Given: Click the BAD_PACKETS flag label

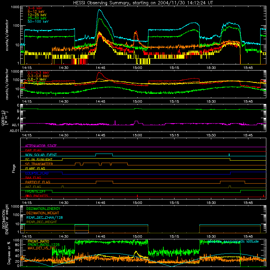Looking at the screenshot, I should (x=37, y=196).
